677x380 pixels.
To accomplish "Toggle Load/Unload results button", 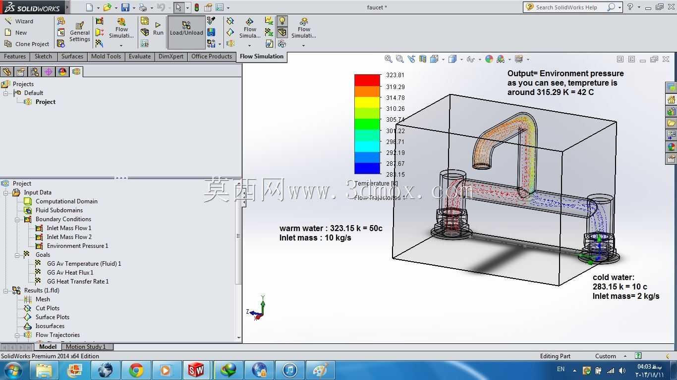I will coord(186,32).
